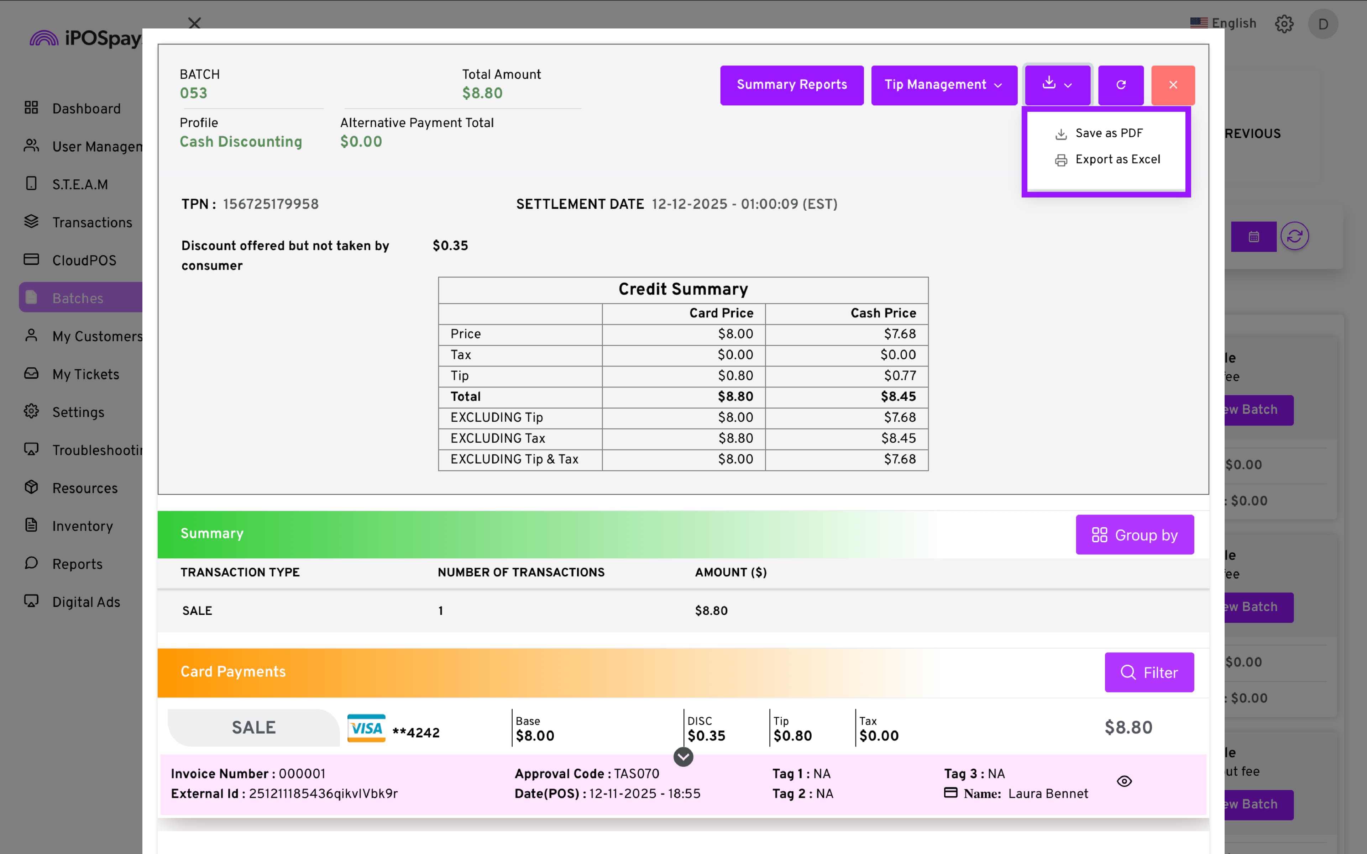The width and height of the screenshot is (1367, 854).
Task: Click the settings gear icon in top bar
Action: click(1284, 24)
